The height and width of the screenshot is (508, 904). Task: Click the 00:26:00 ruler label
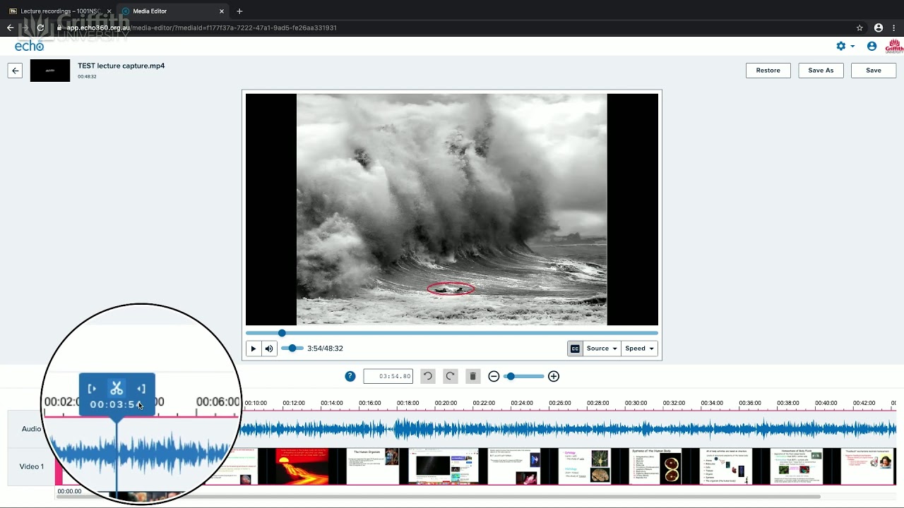coord(560,404)
